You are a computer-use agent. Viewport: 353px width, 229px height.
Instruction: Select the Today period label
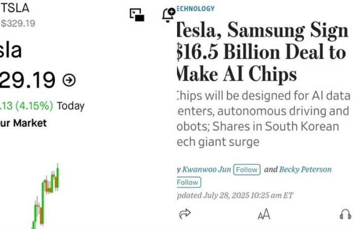(x=70, y=106)
